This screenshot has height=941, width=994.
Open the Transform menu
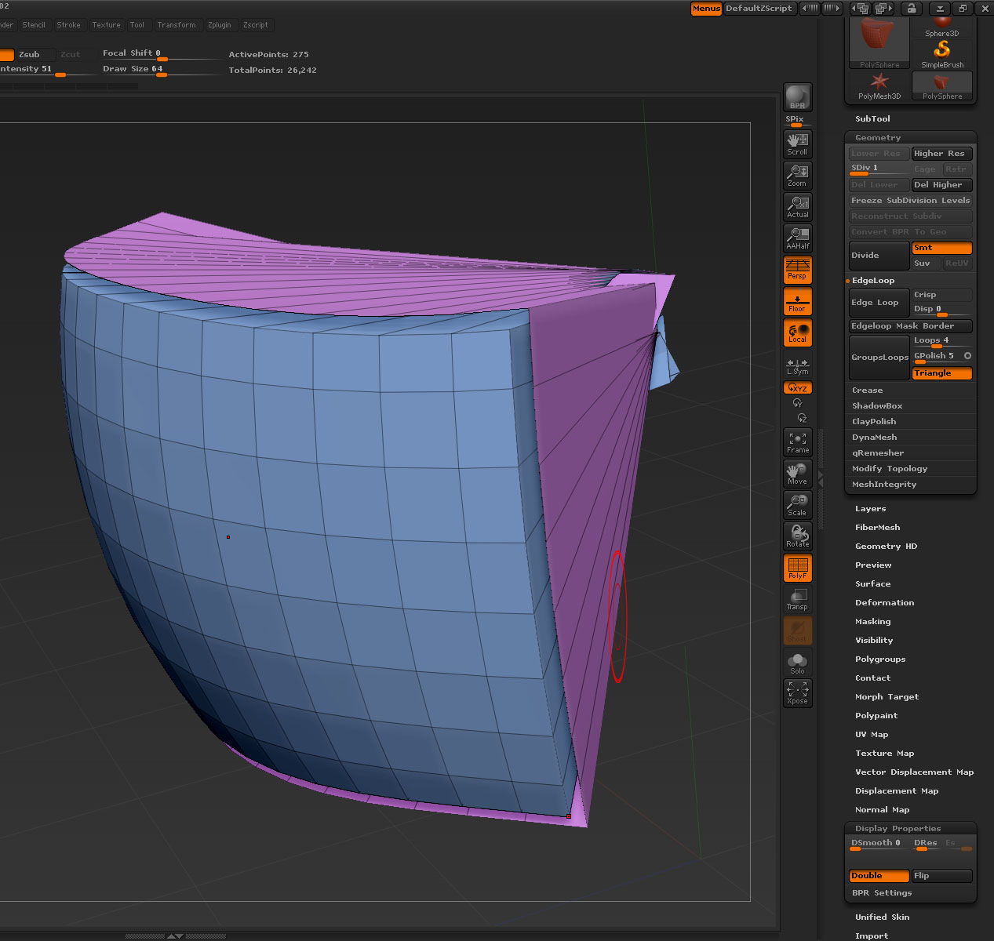click(x=176, y=25)
